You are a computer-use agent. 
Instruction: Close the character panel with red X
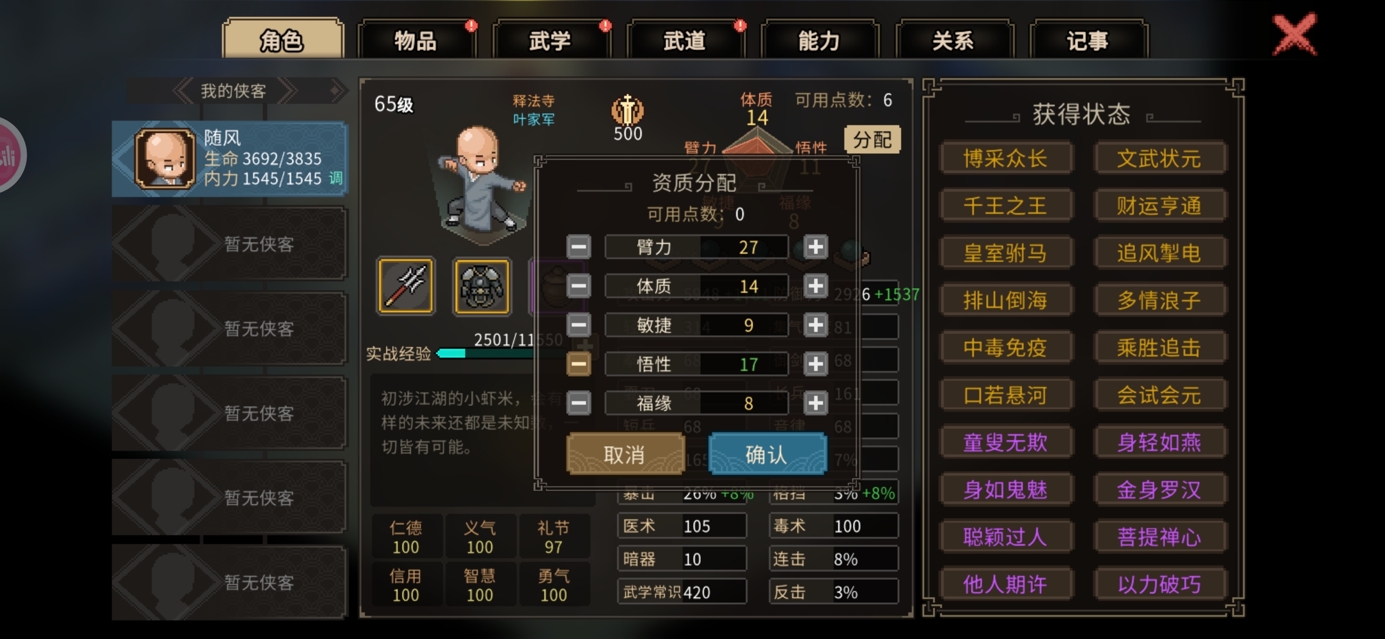pos(1294,34)
